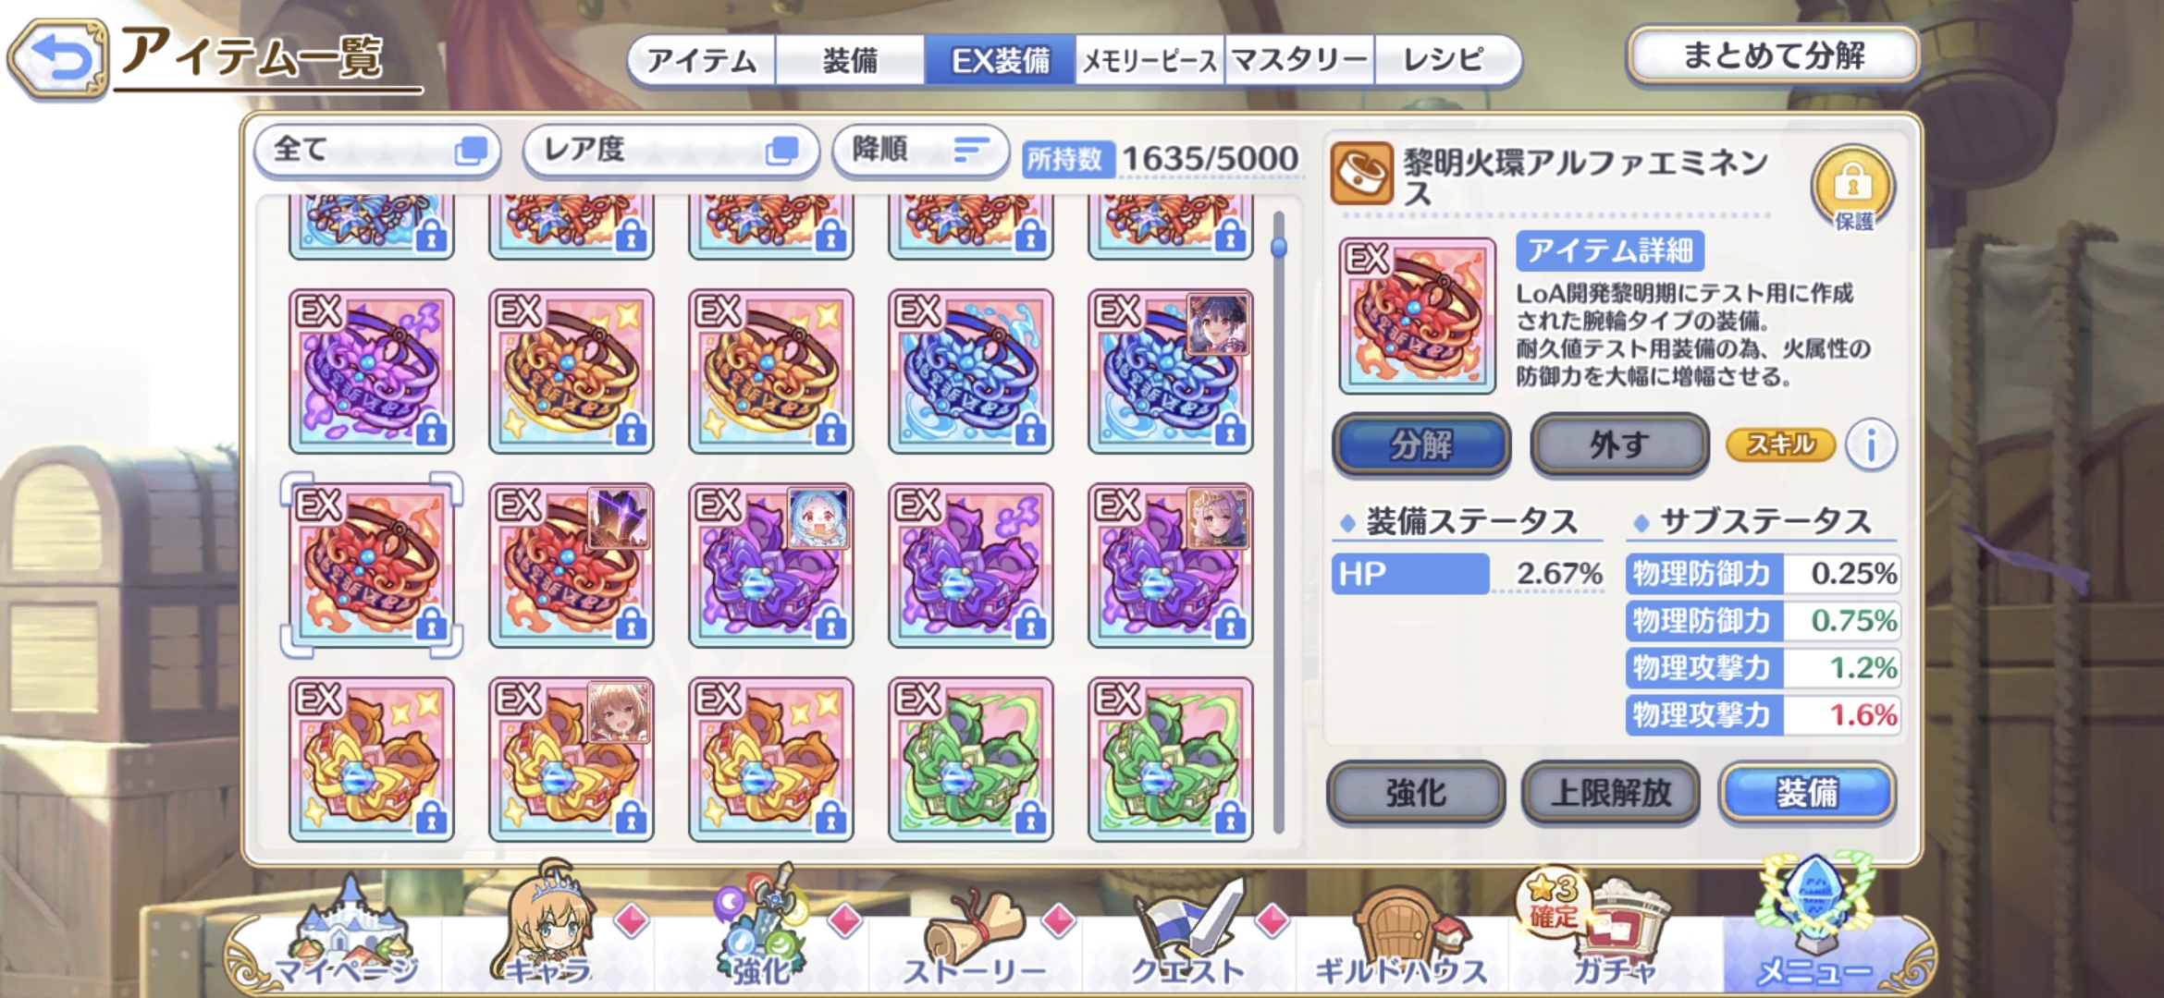Open the skill info (i) icon
Viewport: 2164px width, 998px height.
(1871, 445)
